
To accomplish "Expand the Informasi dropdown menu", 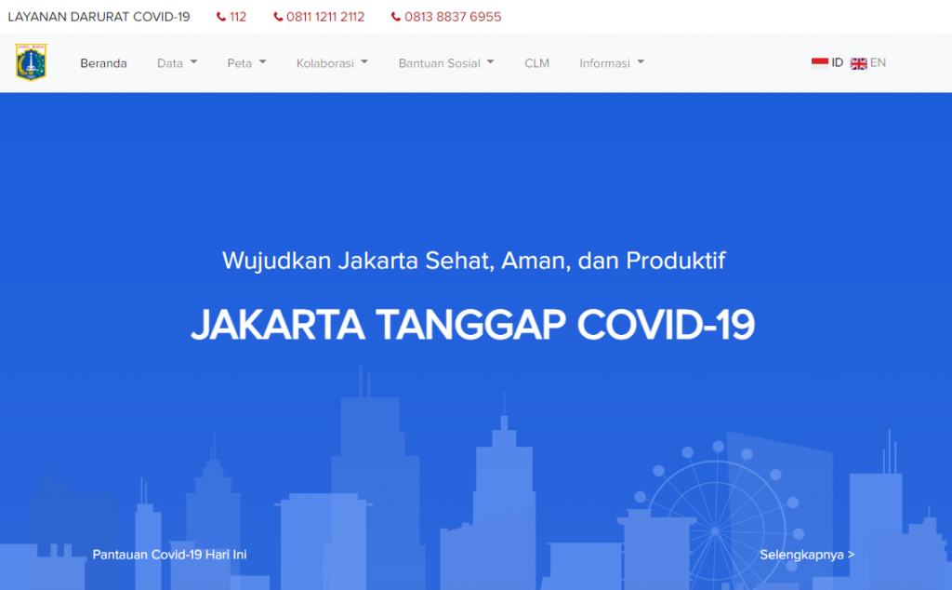I will [x=612, y=63].
